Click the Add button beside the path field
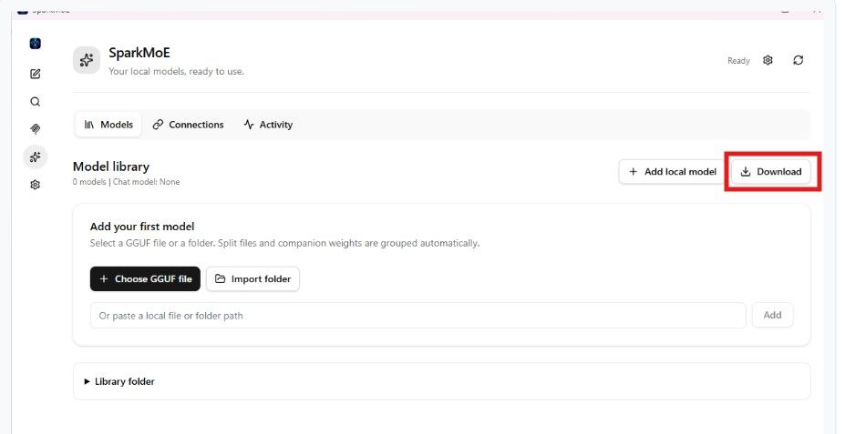This screenshot has width=845, height=434. (x=772, y=315)
